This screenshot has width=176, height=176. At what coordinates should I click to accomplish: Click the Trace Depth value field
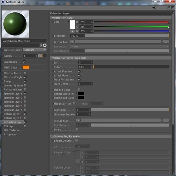(85, 84)
